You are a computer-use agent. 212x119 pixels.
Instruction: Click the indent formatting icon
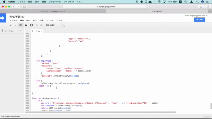click(20, 25)
